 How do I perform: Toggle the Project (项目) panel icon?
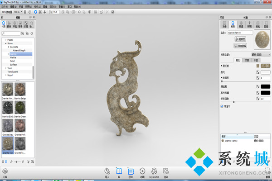click(x=131, y=172)
